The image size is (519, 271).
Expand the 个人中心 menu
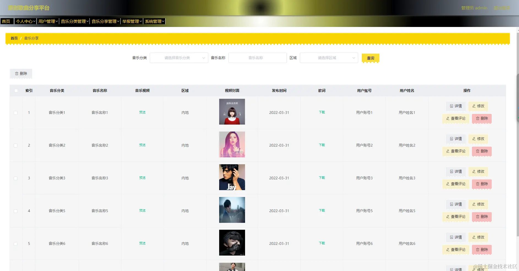click(x=26, y=21)
